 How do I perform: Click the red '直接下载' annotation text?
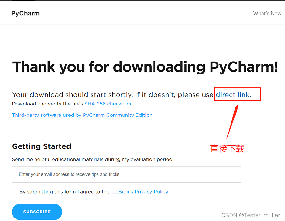pos(227,149)
